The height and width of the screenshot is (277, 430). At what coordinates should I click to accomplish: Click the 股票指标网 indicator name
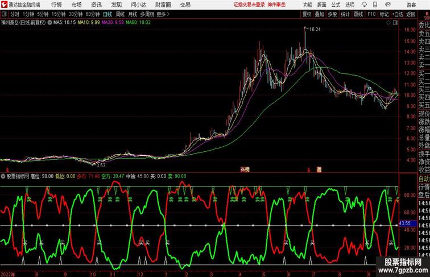point(18,176)
